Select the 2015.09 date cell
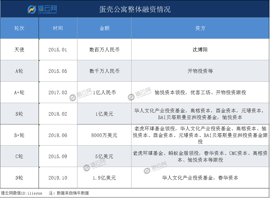The width and height of the screenshot is (270, 198). 58,156
